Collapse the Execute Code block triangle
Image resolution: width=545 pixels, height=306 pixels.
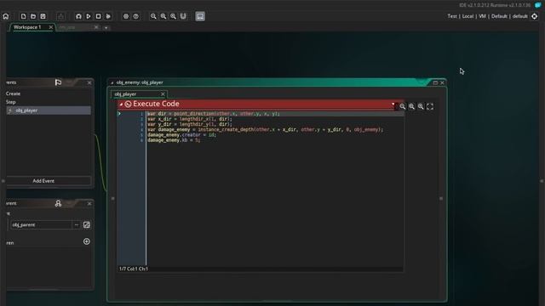pyautogui.click(x=121, y=104)
